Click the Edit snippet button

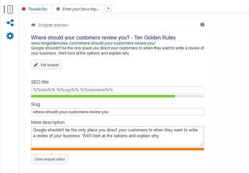(x=46, y=65)
